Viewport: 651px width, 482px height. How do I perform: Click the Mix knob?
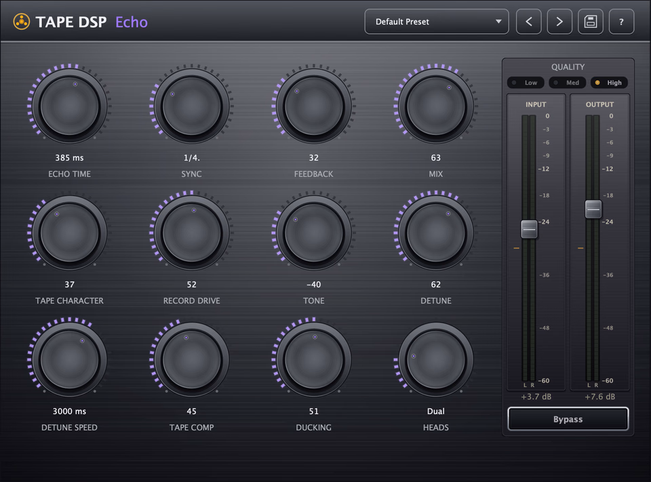[x=436, y=106]
